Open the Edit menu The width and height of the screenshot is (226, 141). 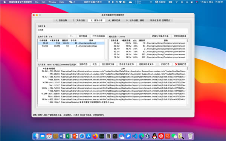(43, 2)
